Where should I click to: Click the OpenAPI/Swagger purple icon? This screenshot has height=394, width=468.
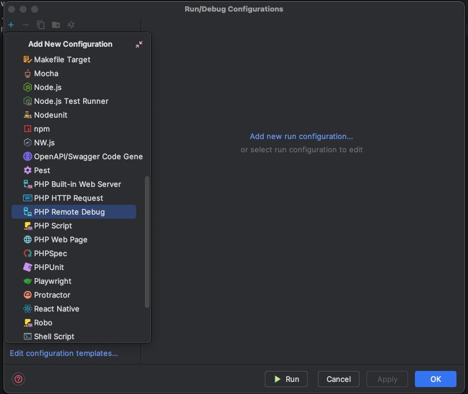point(28,156)
